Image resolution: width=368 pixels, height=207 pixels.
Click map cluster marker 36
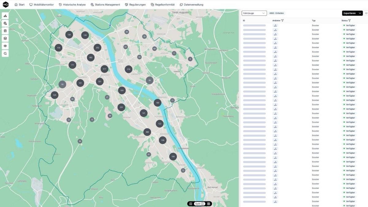pyautogui.click(x=80, y=141)
